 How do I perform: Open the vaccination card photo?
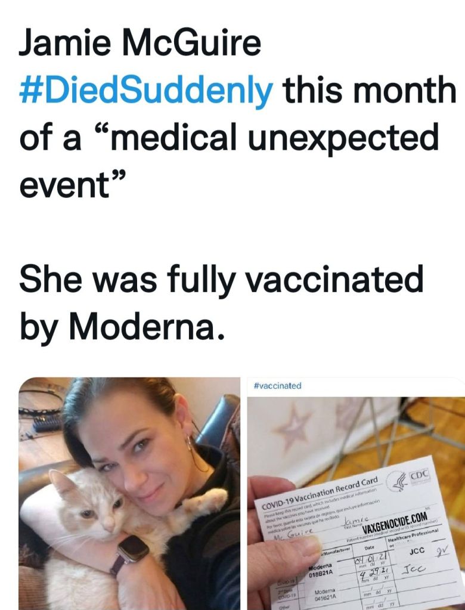[356, 501]
